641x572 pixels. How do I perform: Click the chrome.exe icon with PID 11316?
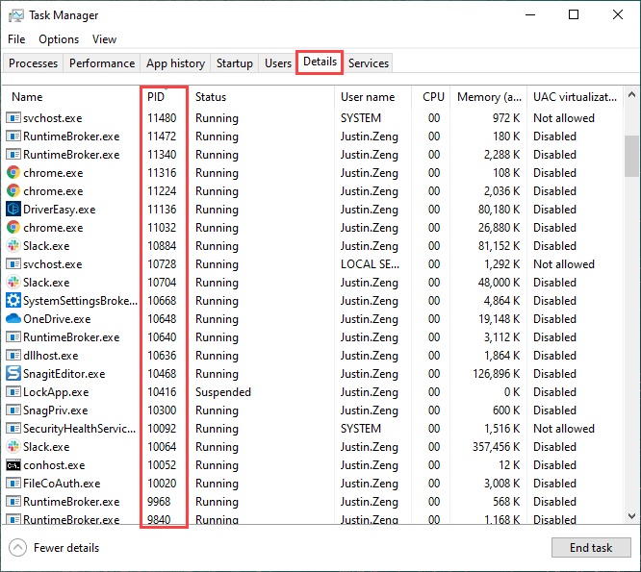(x=13, y=173)
